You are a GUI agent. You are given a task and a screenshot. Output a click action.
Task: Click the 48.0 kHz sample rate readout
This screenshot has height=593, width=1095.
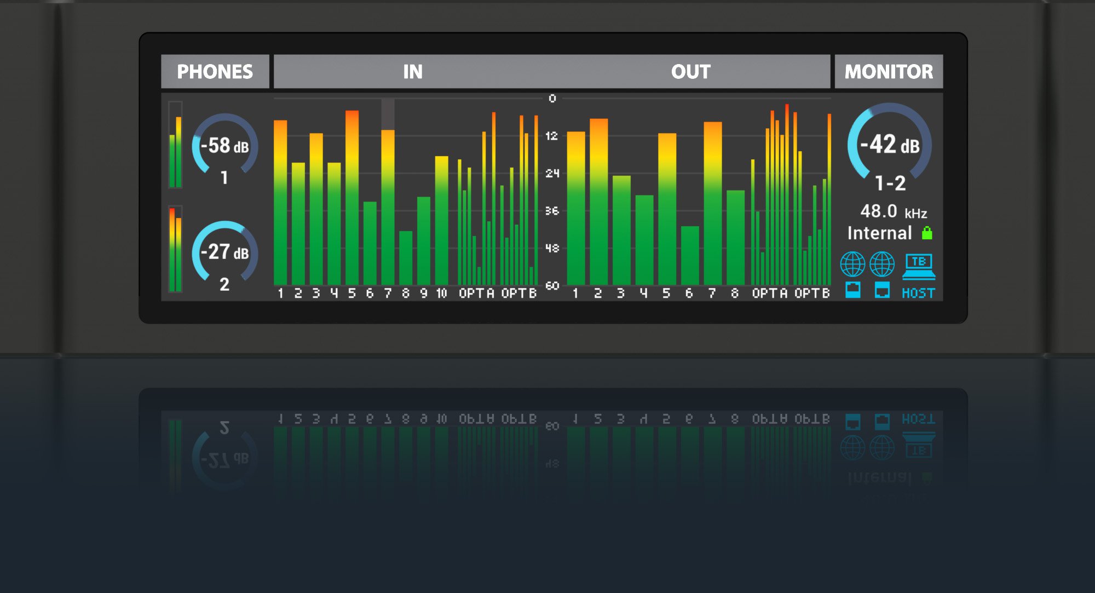click(x=892, y=212)
